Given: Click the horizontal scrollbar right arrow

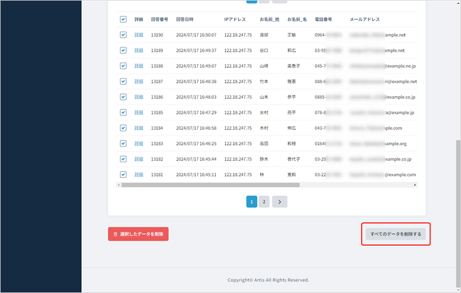Looking at the screenshot, I should (x=416, y=185).
